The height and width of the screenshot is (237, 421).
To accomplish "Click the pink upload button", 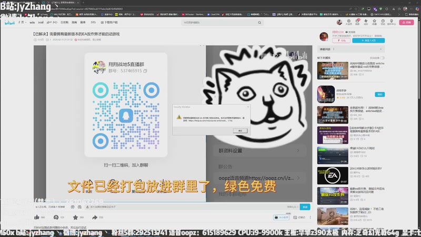I will click(x=406, y=22).
